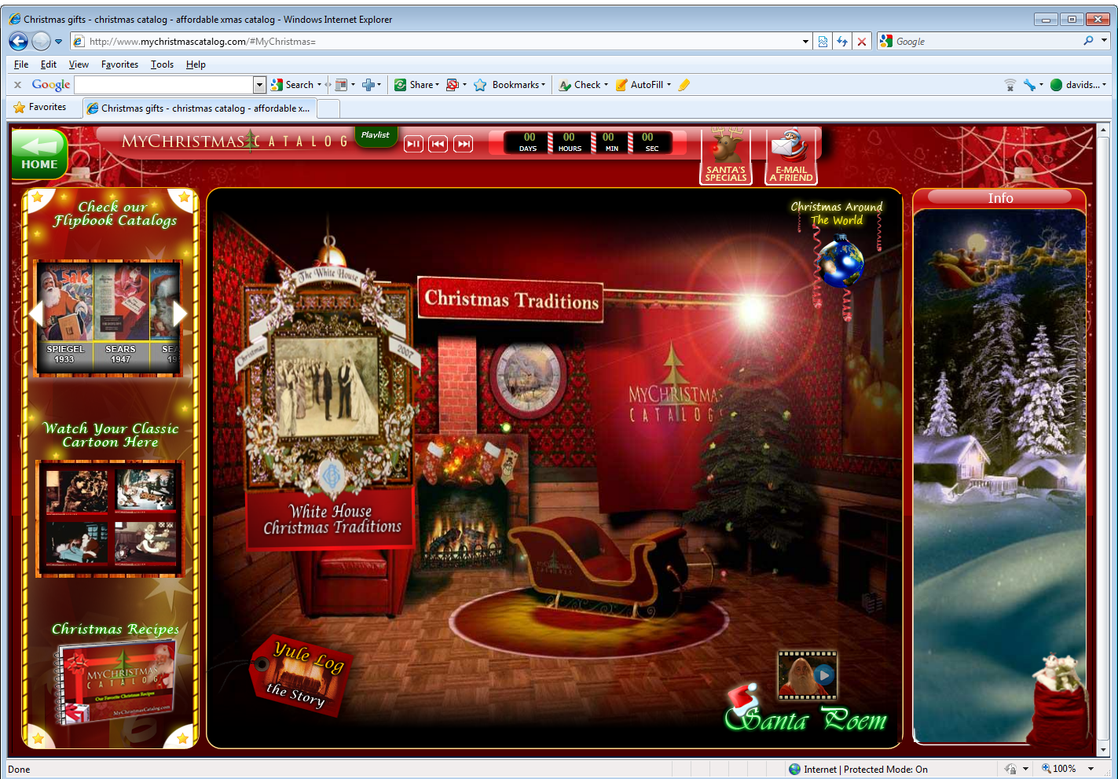Click the page scrollbar down arrow
Image resolution: width=1118 pixels, height=779 pixels.
(1103, 749)
